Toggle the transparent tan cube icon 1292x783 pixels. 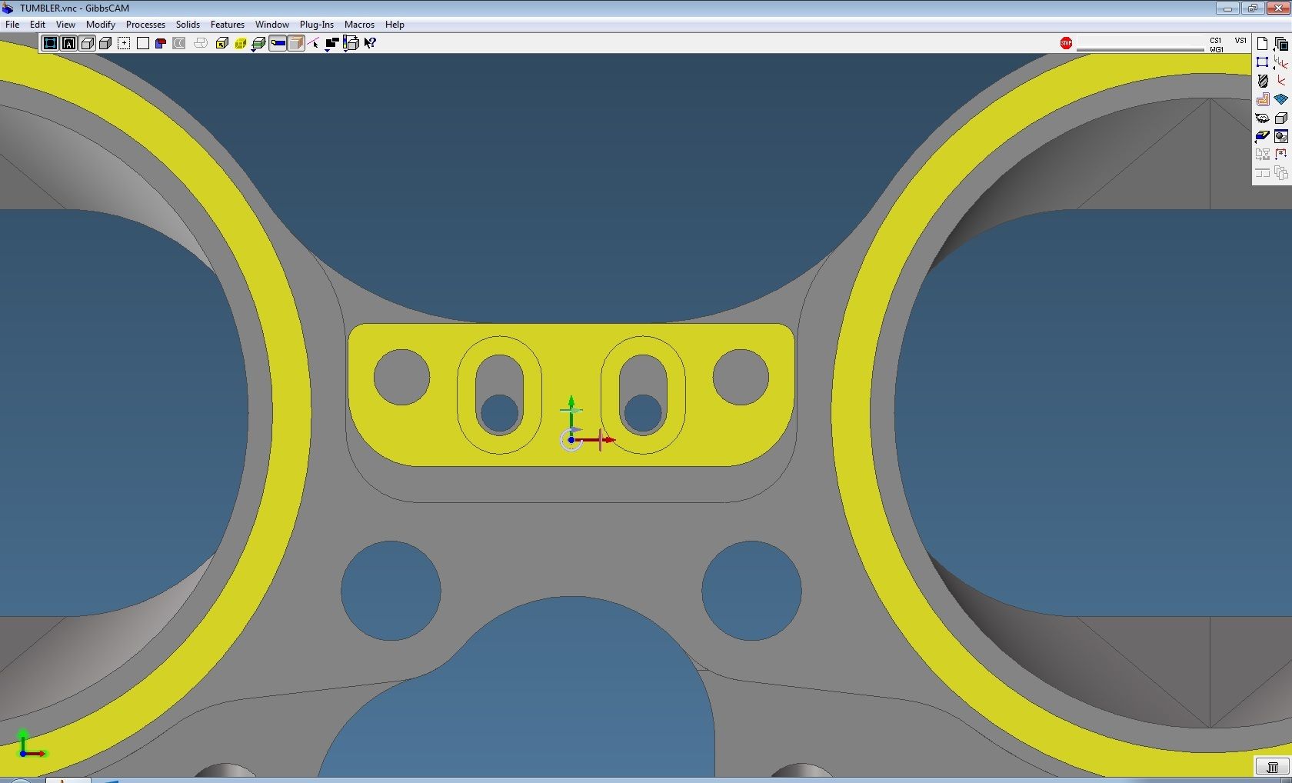click(296, 43)
